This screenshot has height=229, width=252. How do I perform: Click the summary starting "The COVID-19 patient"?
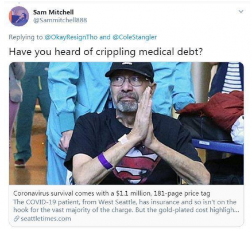tap(126, 206)
